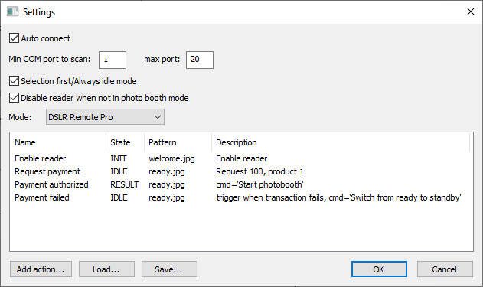
Task: Click the Add action... button
Action: tap(41, 269)
